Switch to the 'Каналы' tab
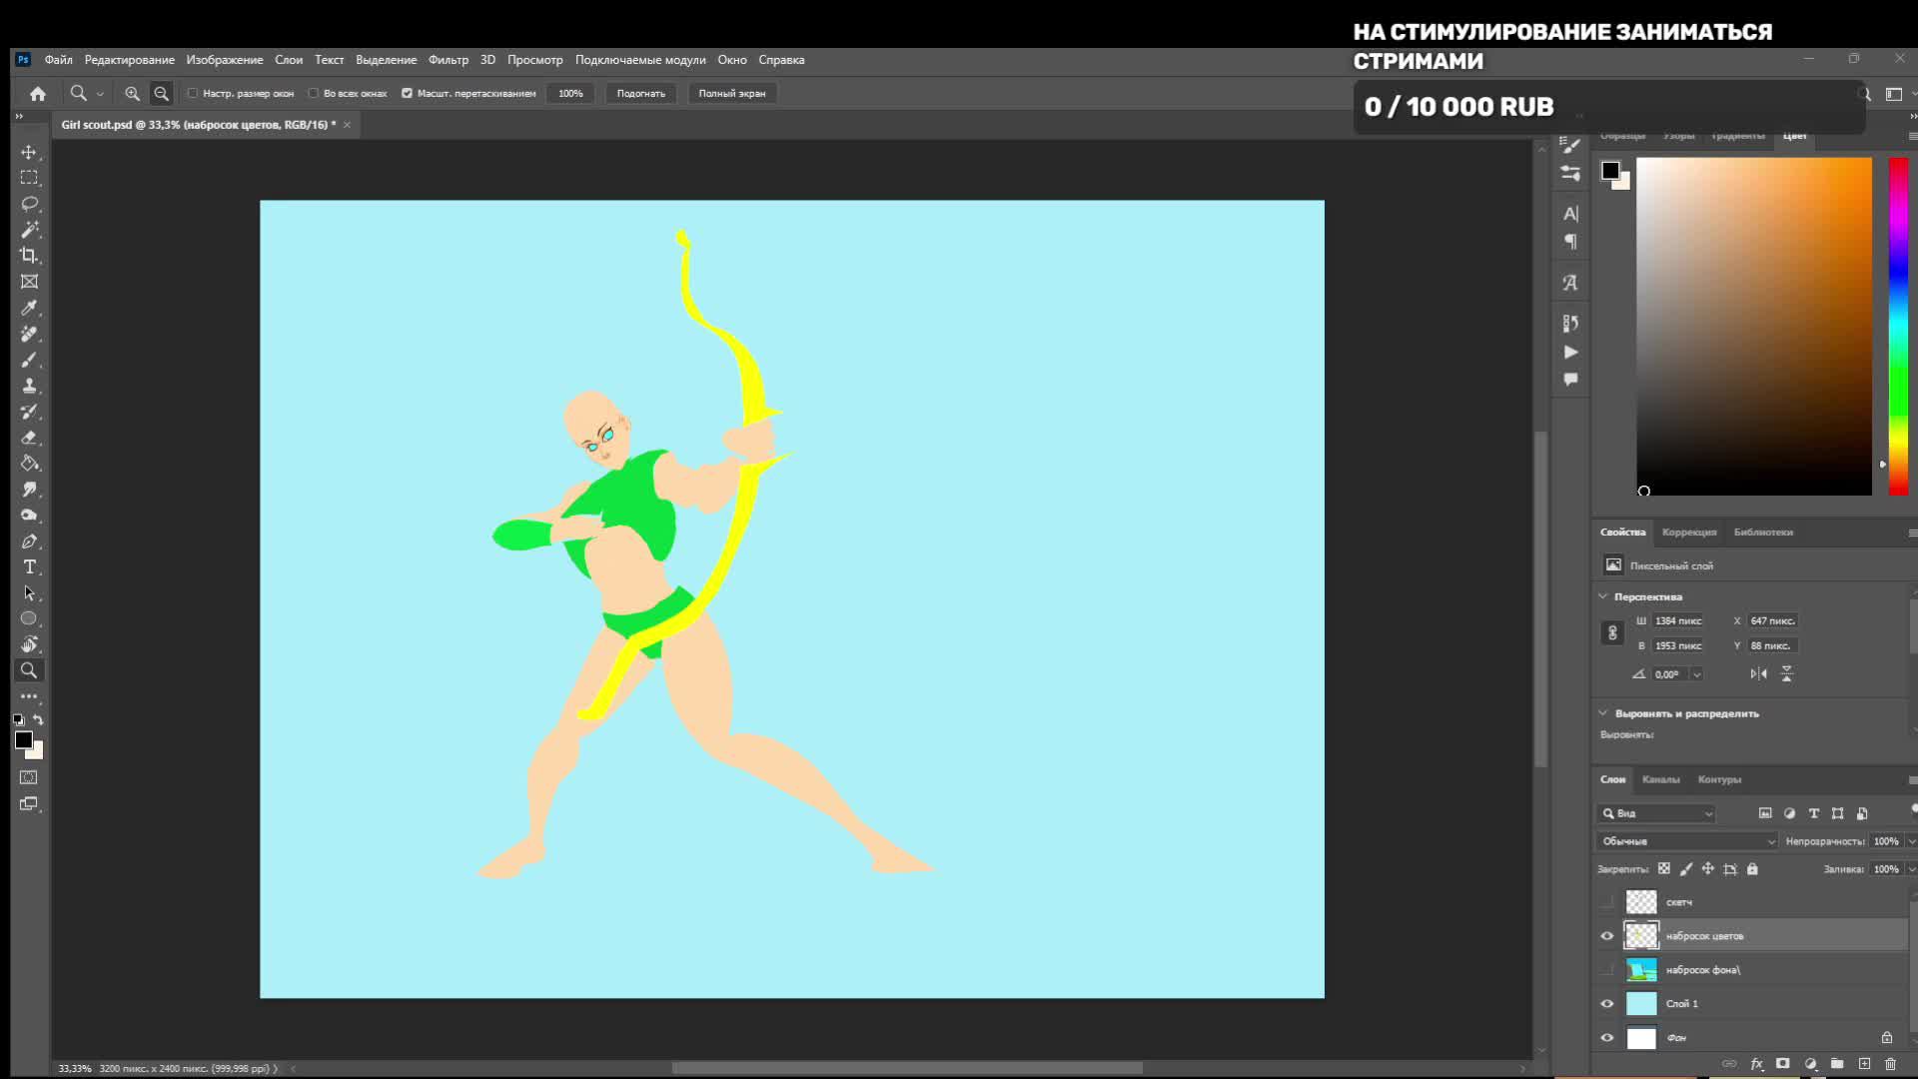The width and height of the screenshot is (1918, 1079). pos(1660,779)
